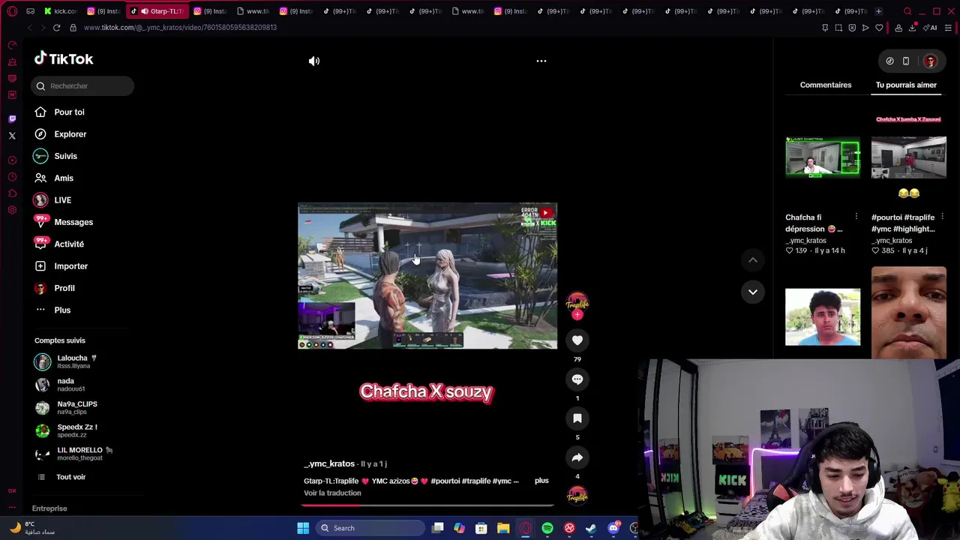
Task: Open the Windows Start menu
Action: (x=303, y=528)
